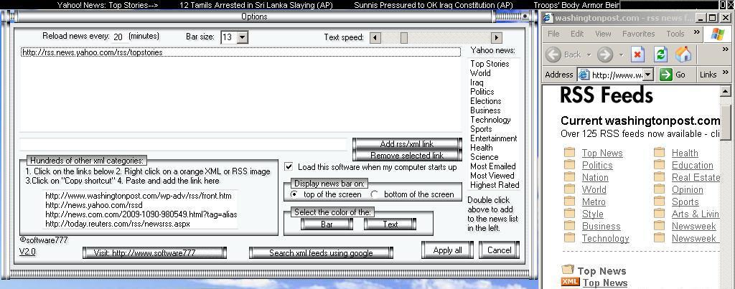Click Technology in Yahoo news list
Viewport: 735px width, 289px height.
[490, 120]
